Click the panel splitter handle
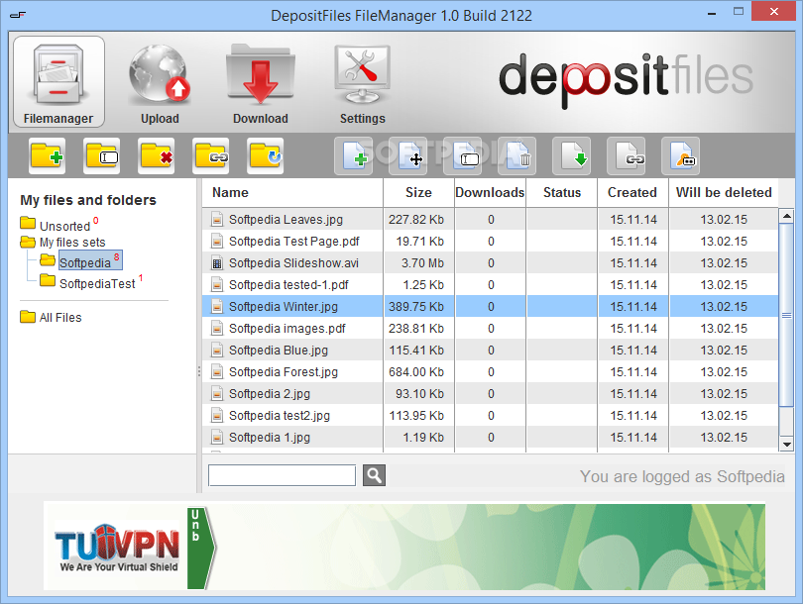 [x=199, y=372]
